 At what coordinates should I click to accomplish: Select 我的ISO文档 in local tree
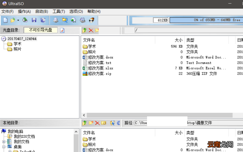pyautogui.click(x=24, y=137)
